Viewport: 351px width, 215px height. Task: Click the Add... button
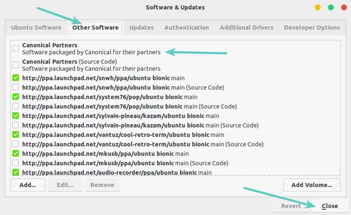[x=28, y=185]
